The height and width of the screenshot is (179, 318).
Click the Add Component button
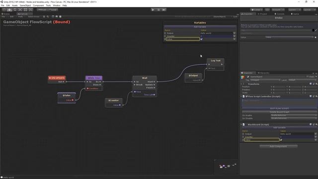[x=278, y=146]
